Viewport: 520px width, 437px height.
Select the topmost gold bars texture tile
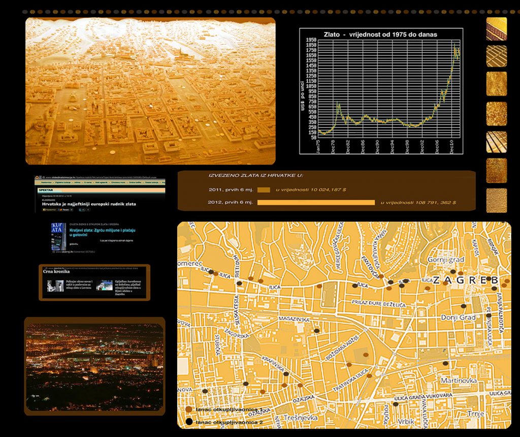496,29
